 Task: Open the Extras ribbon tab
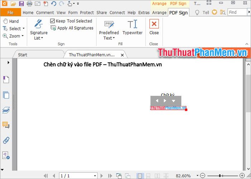[x=144, y=13]
